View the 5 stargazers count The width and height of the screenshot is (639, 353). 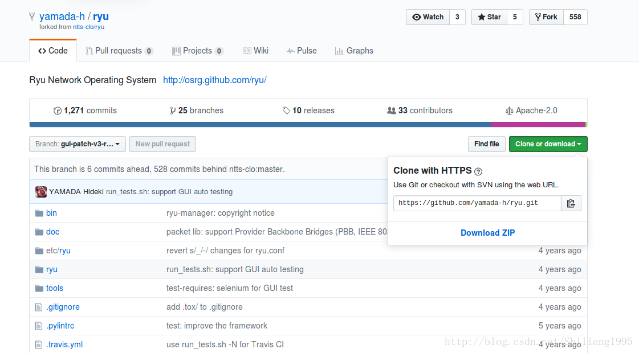click(515, 17)
